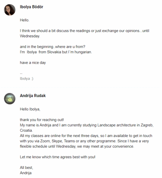The height and width of the screenshot is (178, 162).
Task: Click Andrija Rudak's round avatar image
Action: coord(10,99)
